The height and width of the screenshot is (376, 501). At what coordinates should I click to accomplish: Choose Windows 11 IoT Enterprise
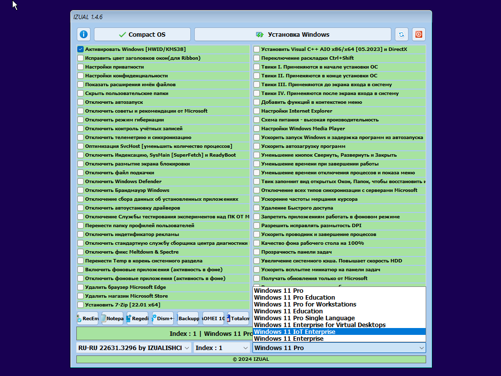coord(340,332)
